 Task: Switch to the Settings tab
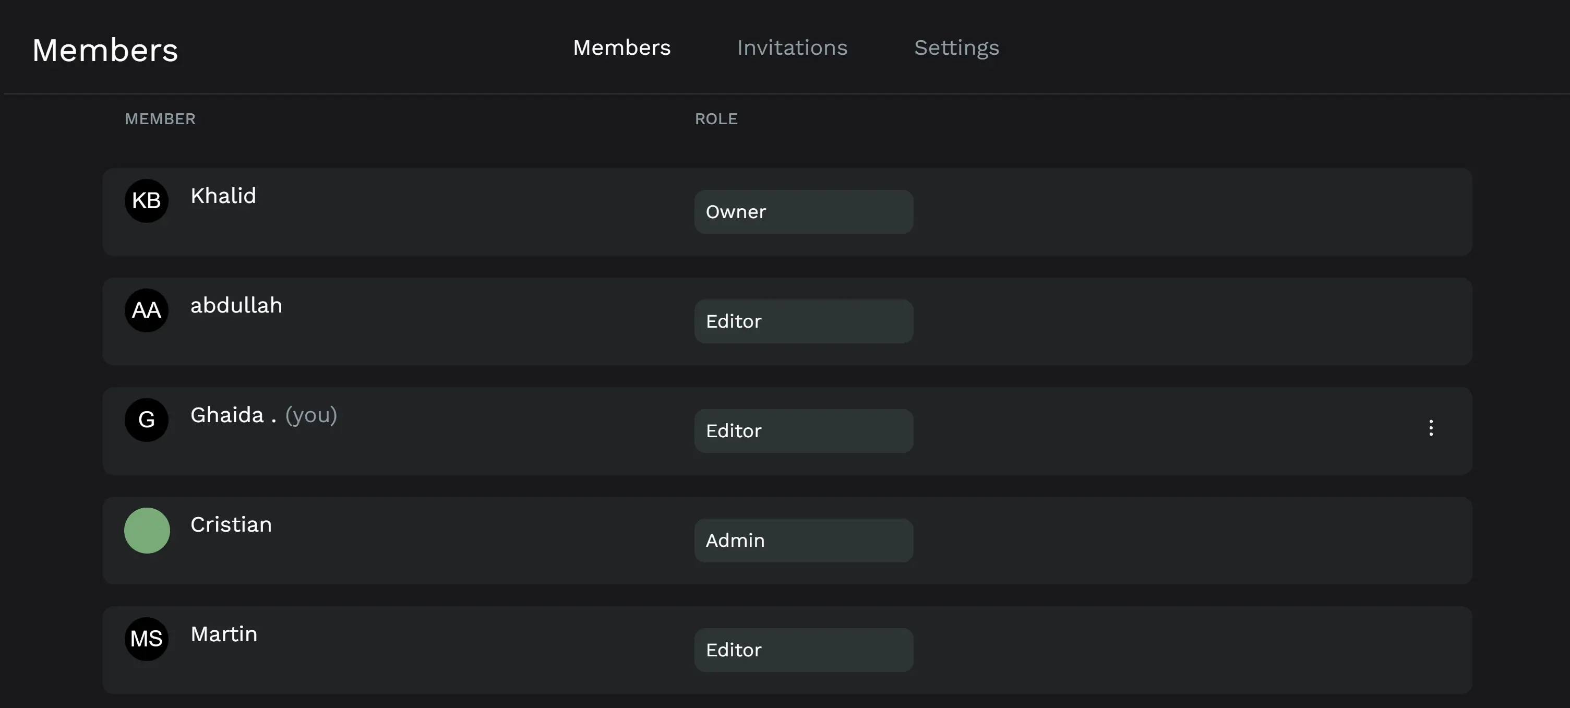pos(956,47)
